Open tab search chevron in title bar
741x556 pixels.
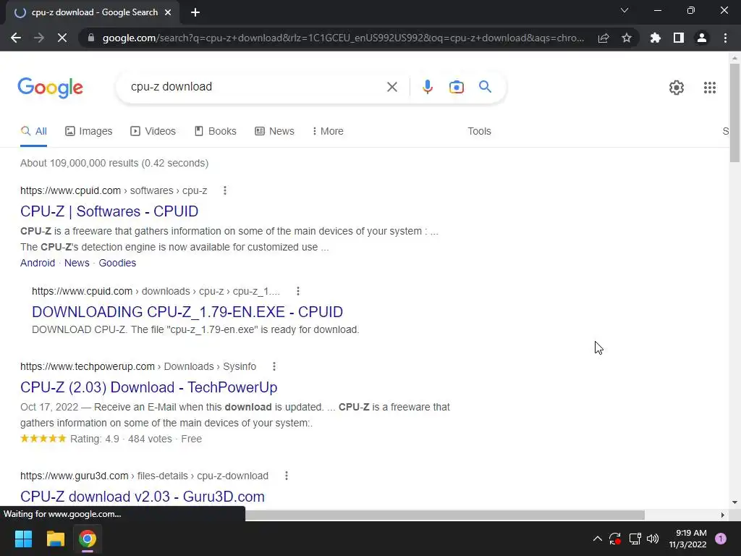[x=624, y=10]
